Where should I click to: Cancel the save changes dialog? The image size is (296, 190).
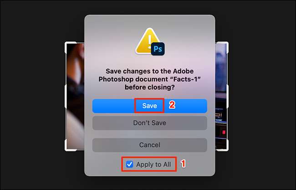point(149,145)
